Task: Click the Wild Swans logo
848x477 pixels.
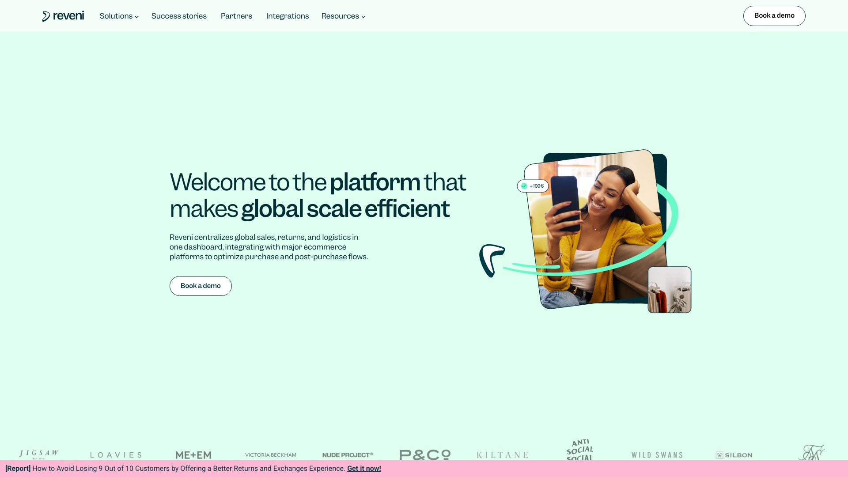Action: pos(657,455)
